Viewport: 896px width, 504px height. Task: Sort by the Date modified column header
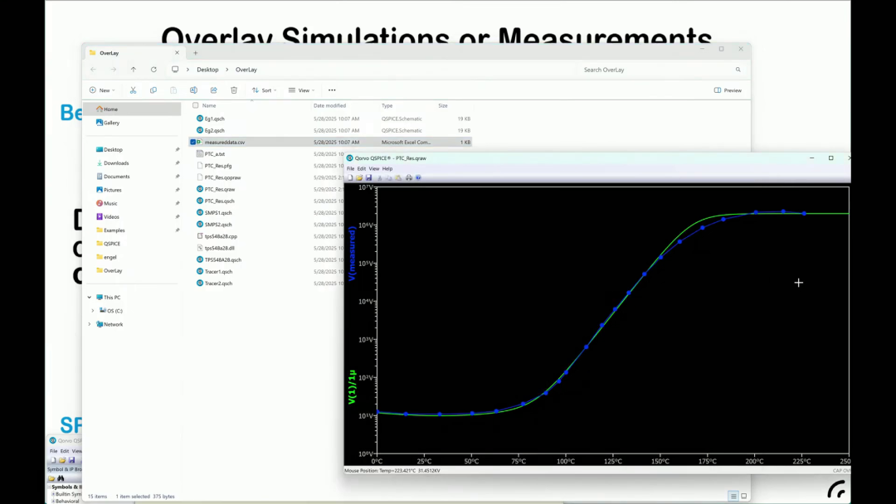[329, 105]
